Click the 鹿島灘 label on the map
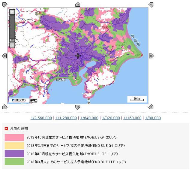The height and width of the screenshot is (170, 192). point(135,40)
